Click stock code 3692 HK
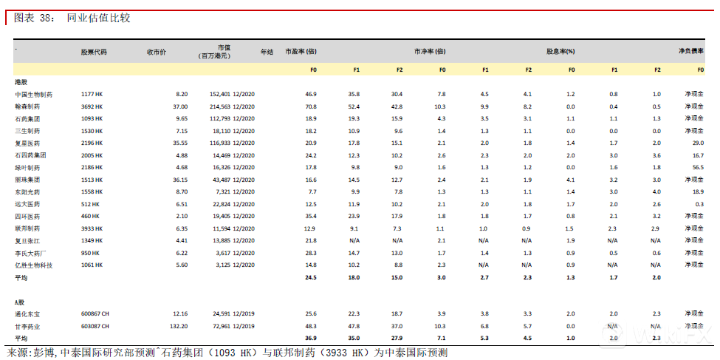Viewport: 720px width, 360px height. pyautogui.click(x=92, y=106)
